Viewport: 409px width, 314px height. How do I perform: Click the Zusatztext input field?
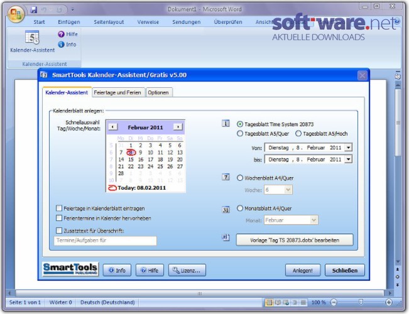(105, 241)
